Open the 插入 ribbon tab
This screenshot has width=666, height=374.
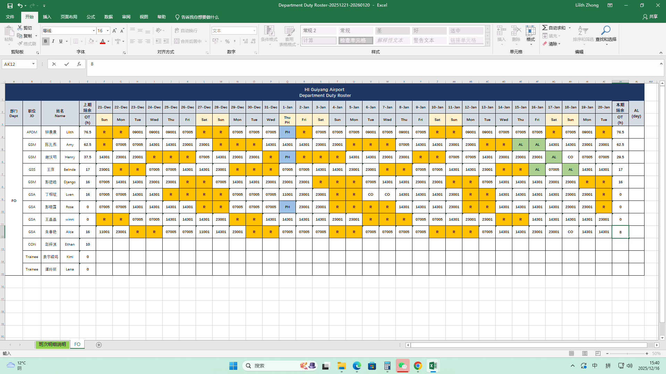47,17
